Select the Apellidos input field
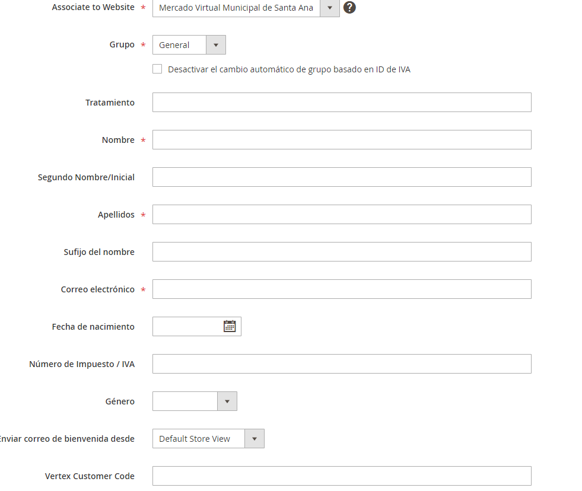The height and width of the screenshot is (491, 582). coord(342,214)
